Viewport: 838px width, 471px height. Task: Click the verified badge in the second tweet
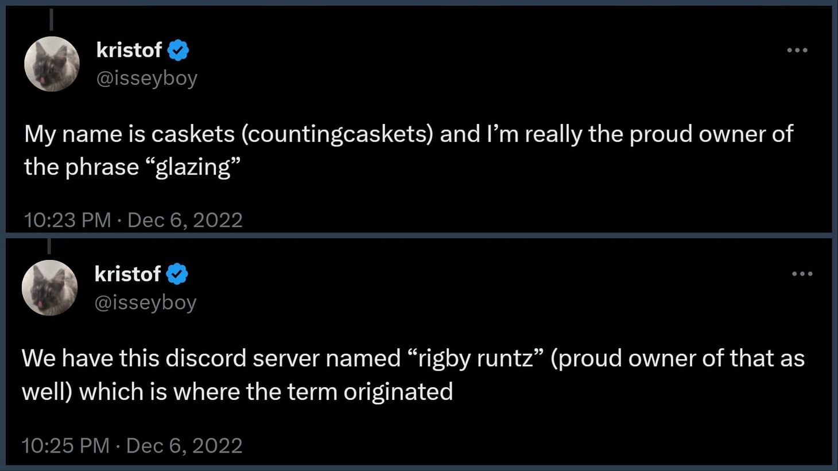[177, 274]
